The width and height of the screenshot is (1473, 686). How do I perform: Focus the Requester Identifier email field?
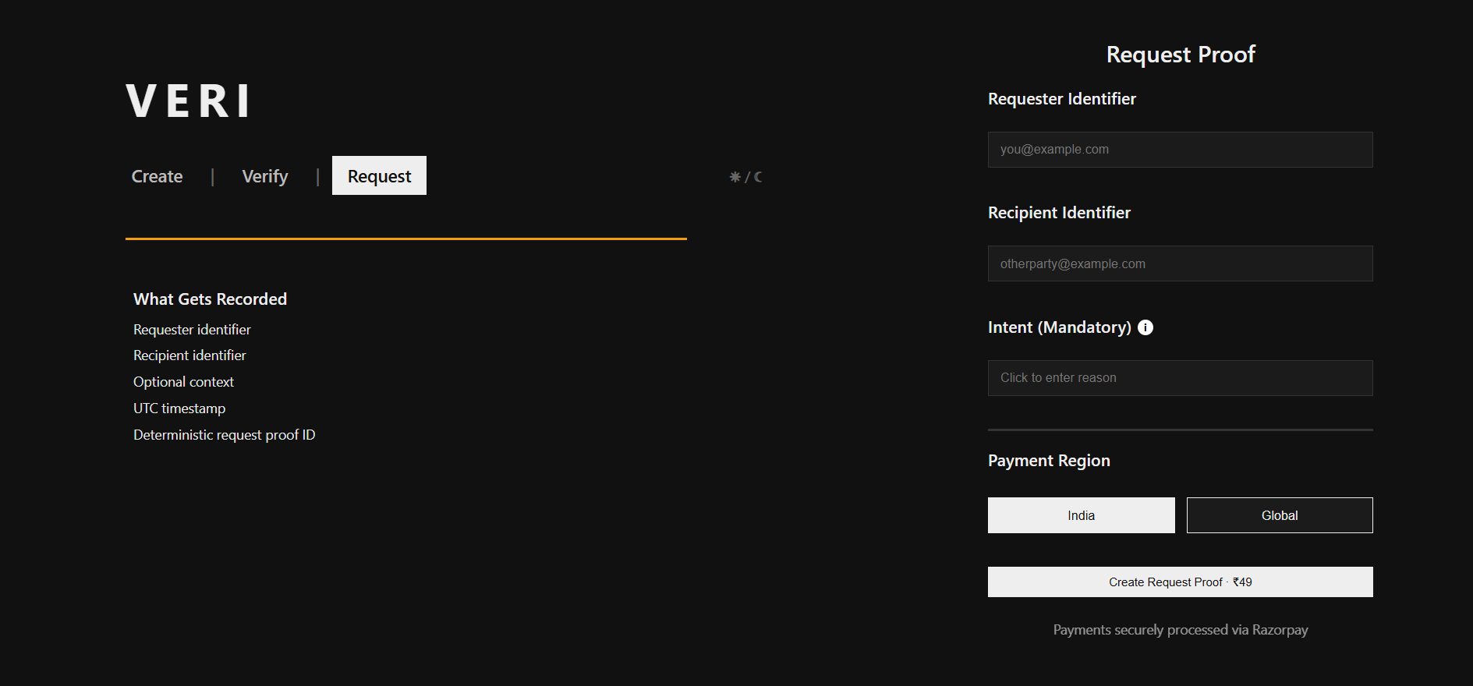click(1180, 150)
